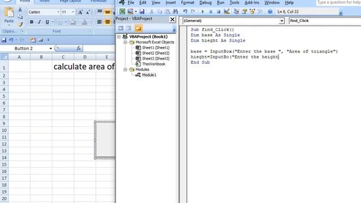Click the Insert UserForm icon in VBA toolbar
The height and width of the screenshot is (203, 361).
(x=130, y=11)
